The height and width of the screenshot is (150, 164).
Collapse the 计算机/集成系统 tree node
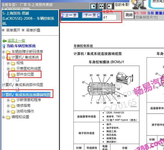click(x=3, y=57)
